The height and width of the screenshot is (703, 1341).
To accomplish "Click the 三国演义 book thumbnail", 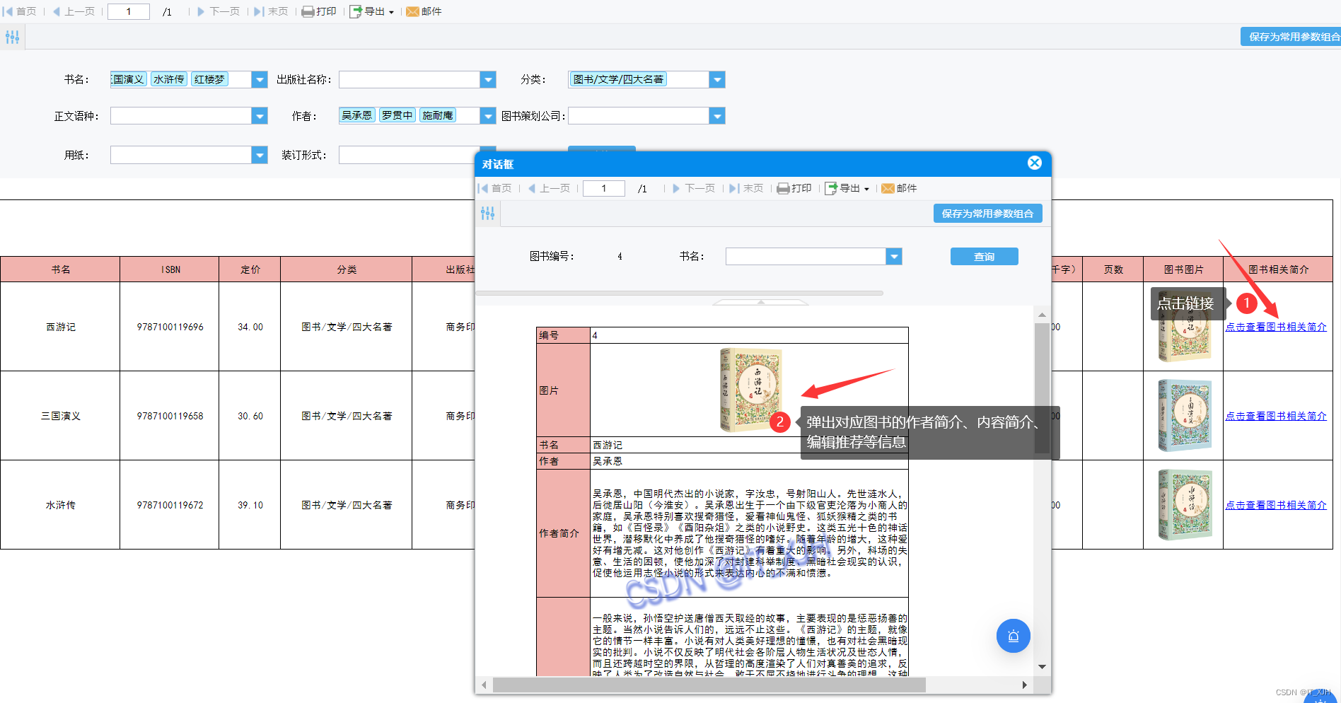I will 1185,416.
